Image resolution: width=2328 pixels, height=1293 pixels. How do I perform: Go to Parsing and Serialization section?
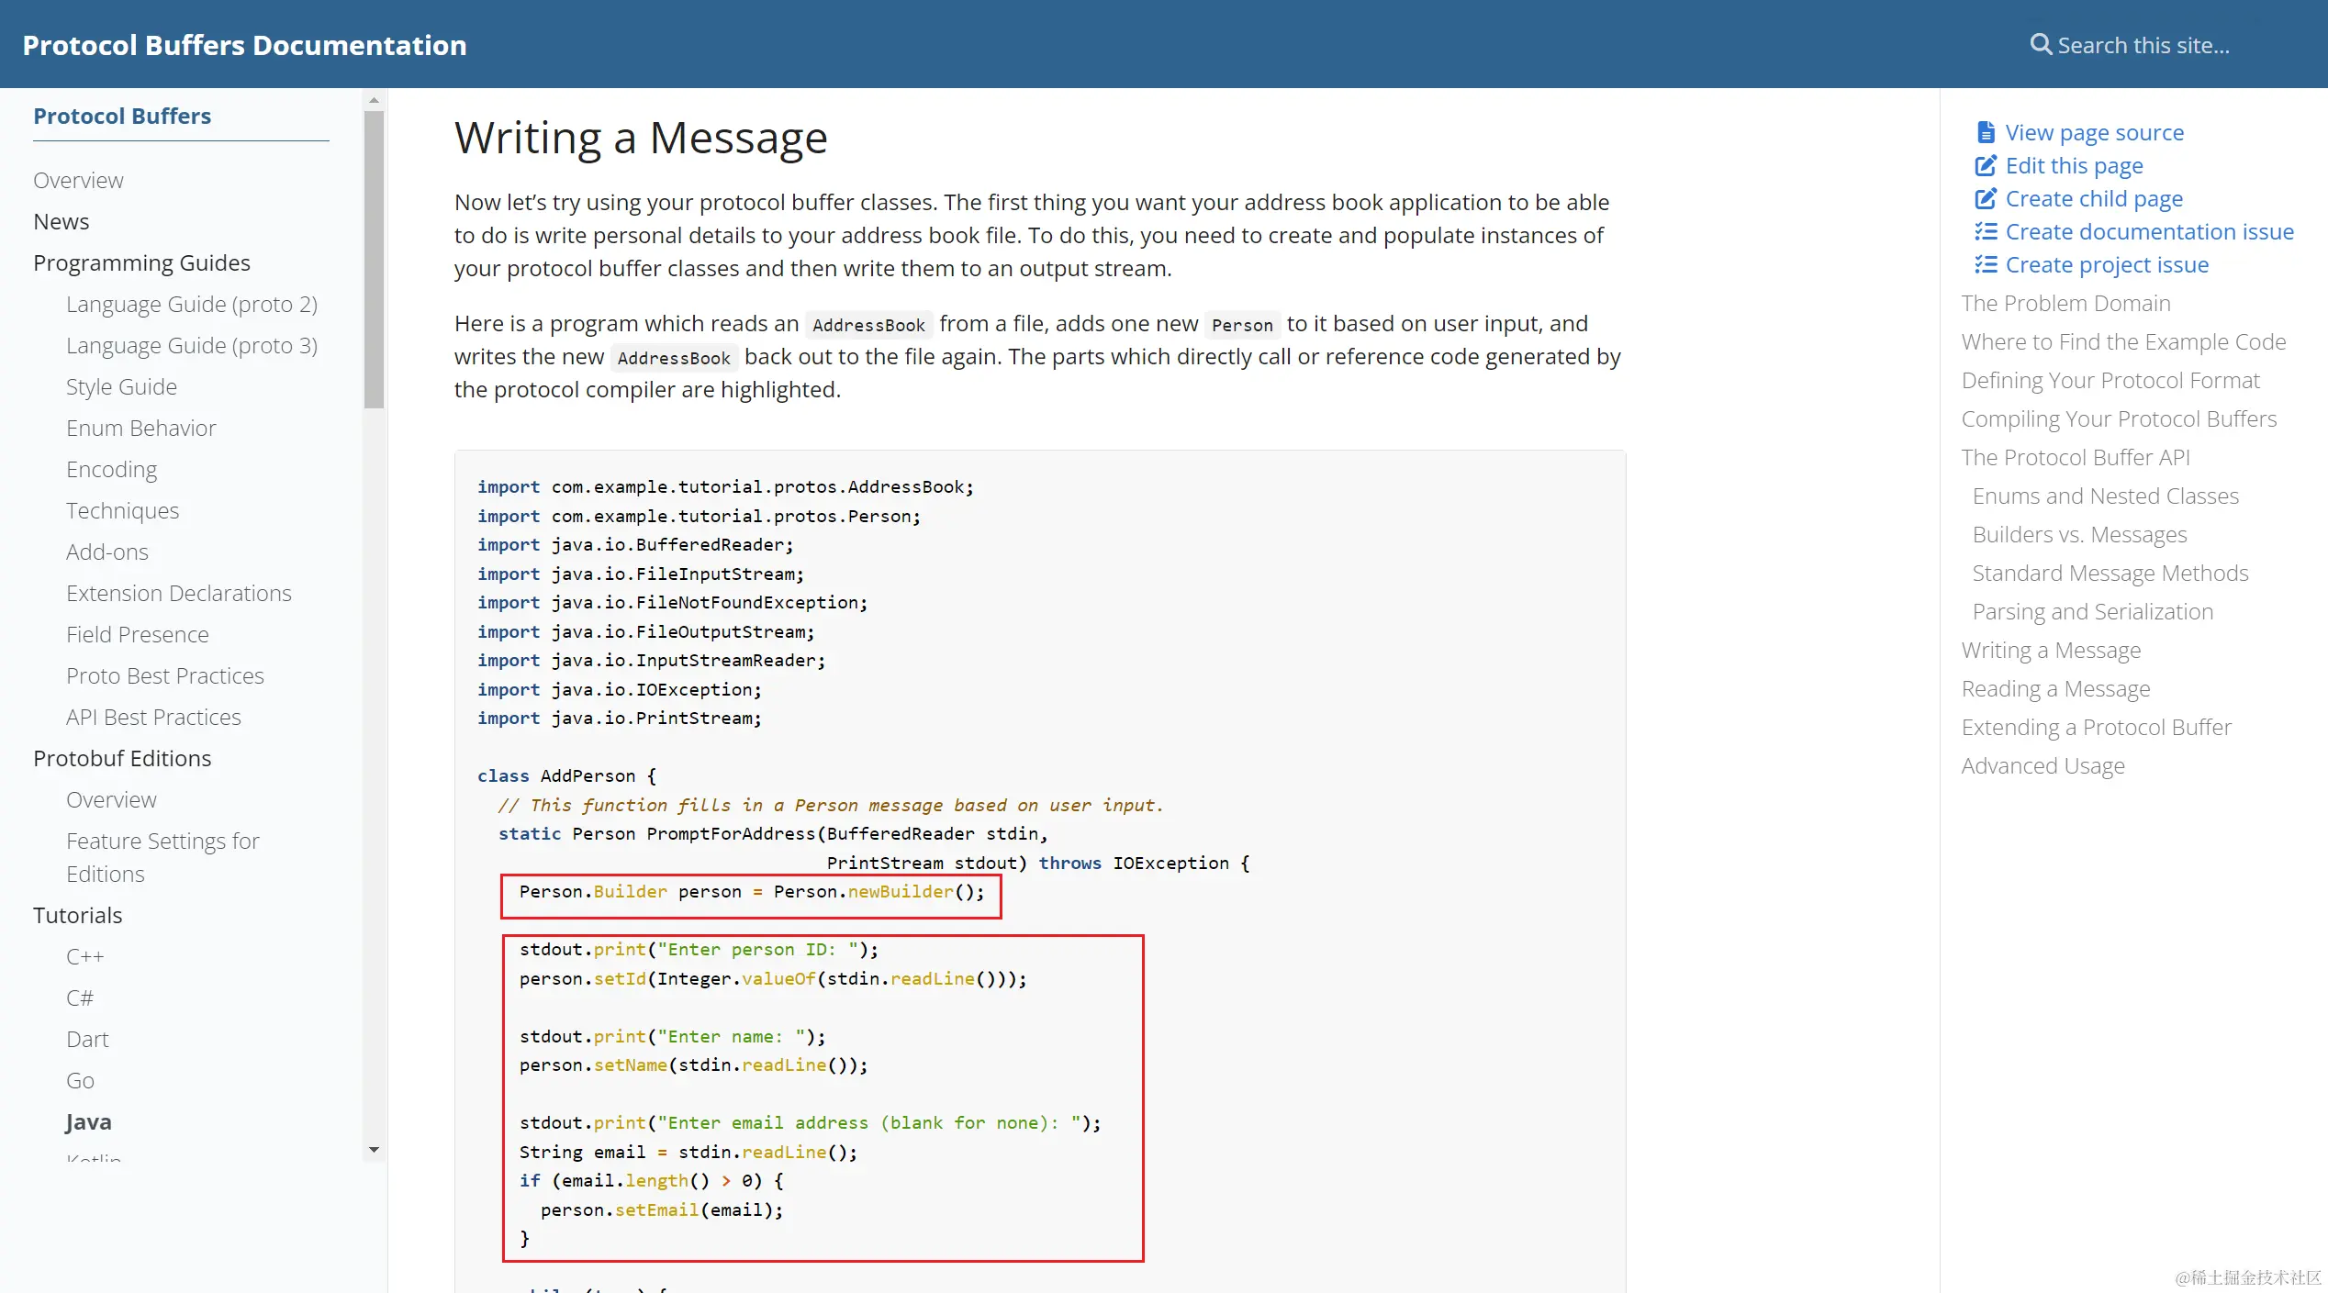[2092, 612]
